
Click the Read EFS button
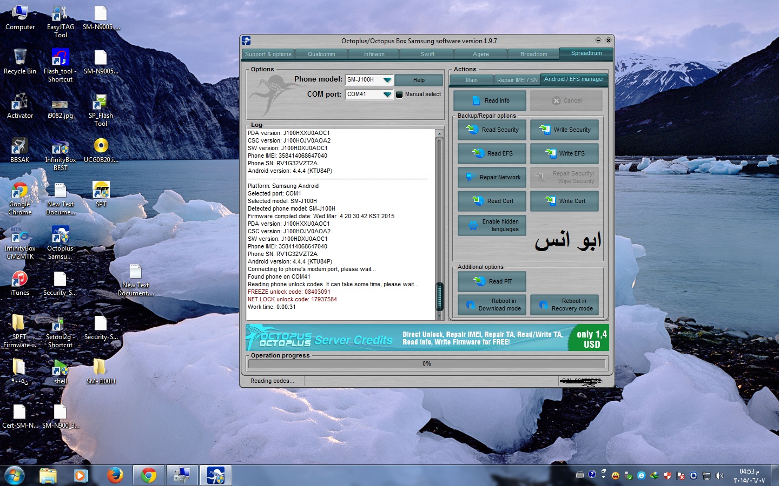[492, 153]
